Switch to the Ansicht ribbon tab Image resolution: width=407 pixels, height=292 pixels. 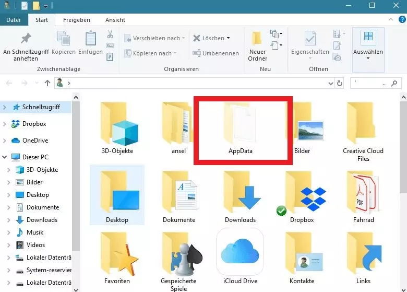coord(115,20)
